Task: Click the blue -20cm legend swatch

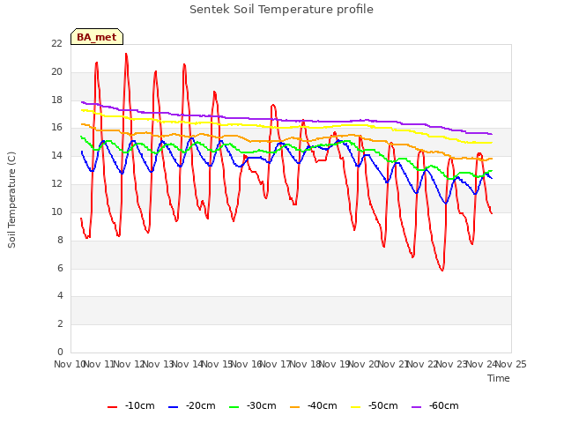Action: tap(173, 407)
